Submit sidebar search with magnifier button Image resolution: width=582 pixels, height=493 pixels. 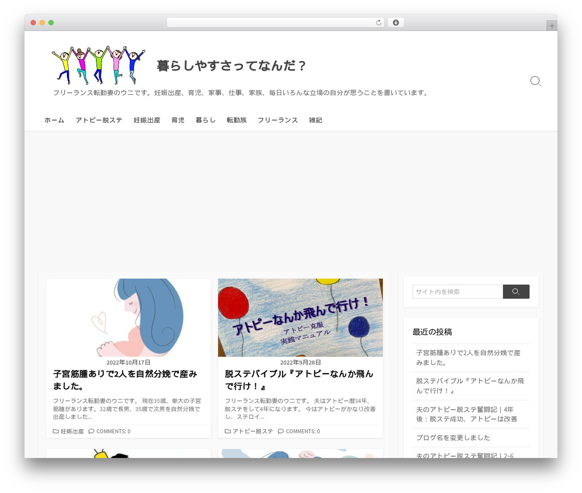tap(516, 292)
